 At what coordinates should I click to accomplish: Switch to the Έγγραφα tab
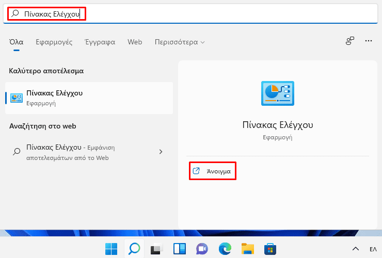tap(100, 42)
